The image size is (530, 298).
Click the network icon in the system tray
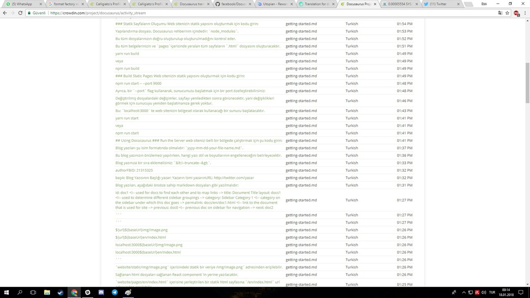470,292
